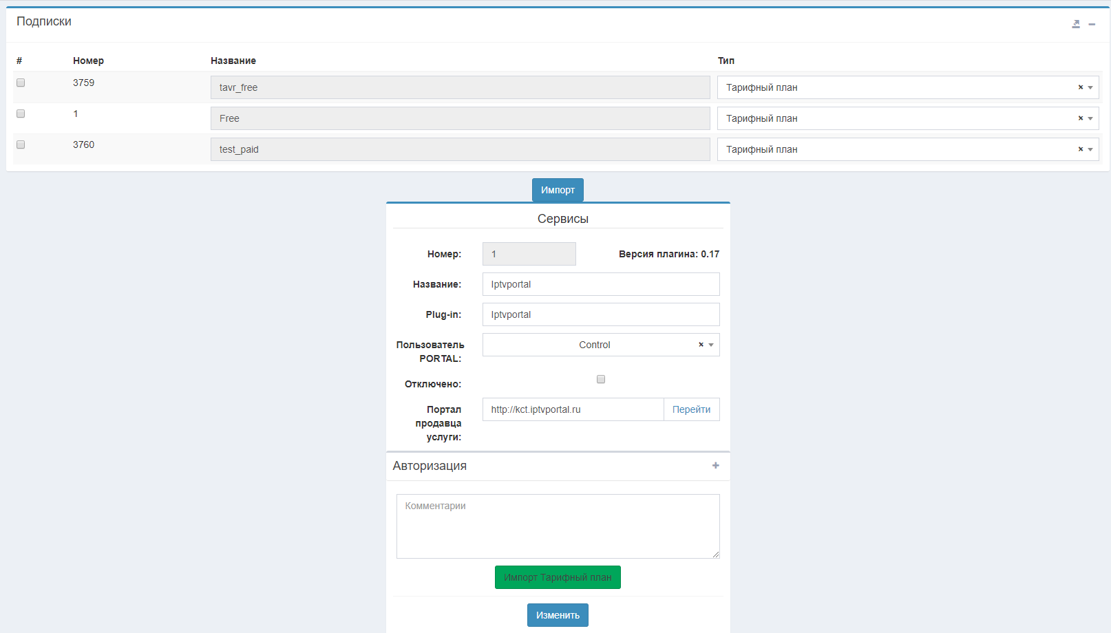Open Пользователь PORTAL dropdown arrow
1111x633 pixels.
pos(711,345)
